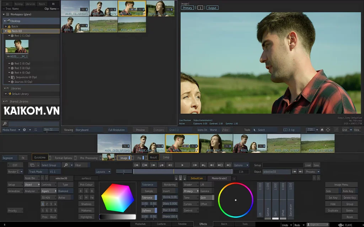The height and width of the screenshot is (227, 364).
Task: Open the media panel gear settings icon
Action: point(25,130)
